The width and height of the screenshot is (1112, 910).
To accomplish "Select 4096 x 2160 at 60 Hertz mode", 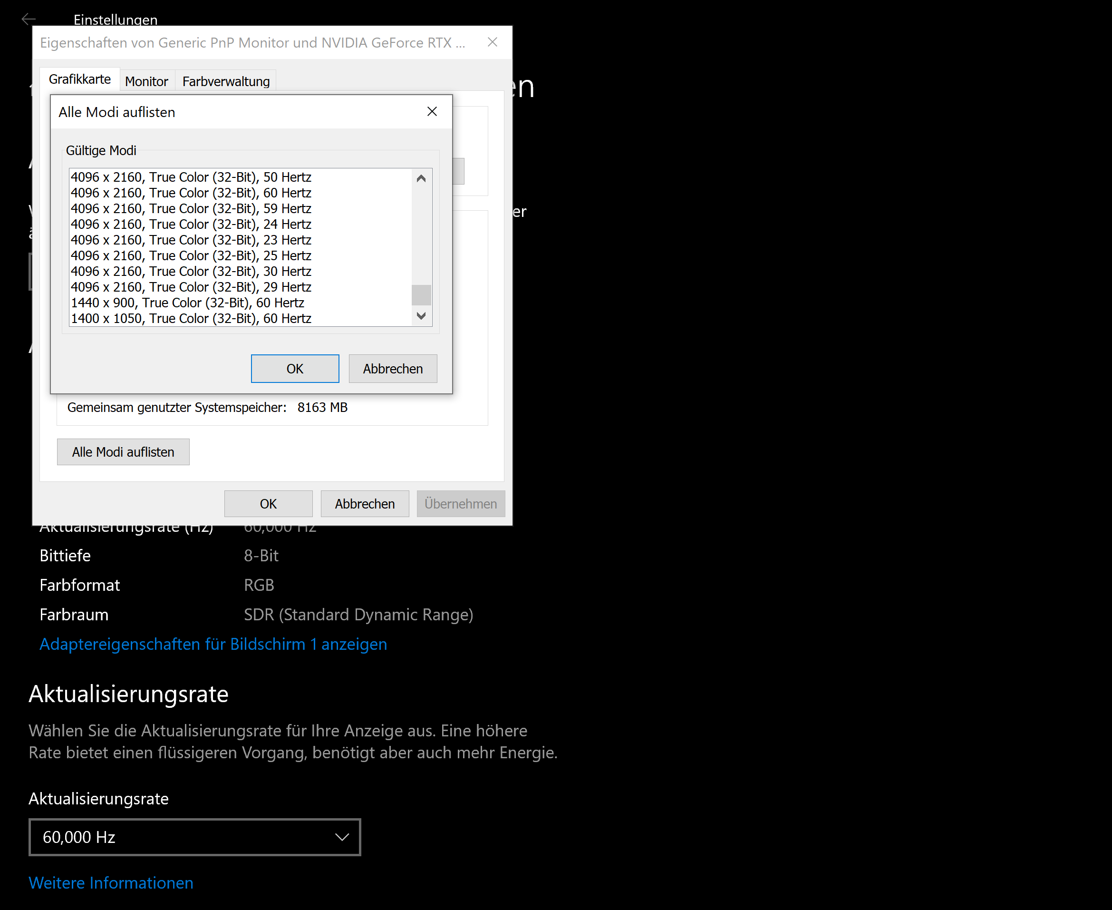I will point(191,193).
